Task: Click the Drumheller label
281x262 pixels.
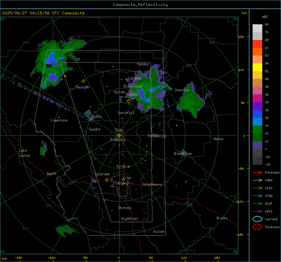Action: pyautogui.click(x=183, y=154)
